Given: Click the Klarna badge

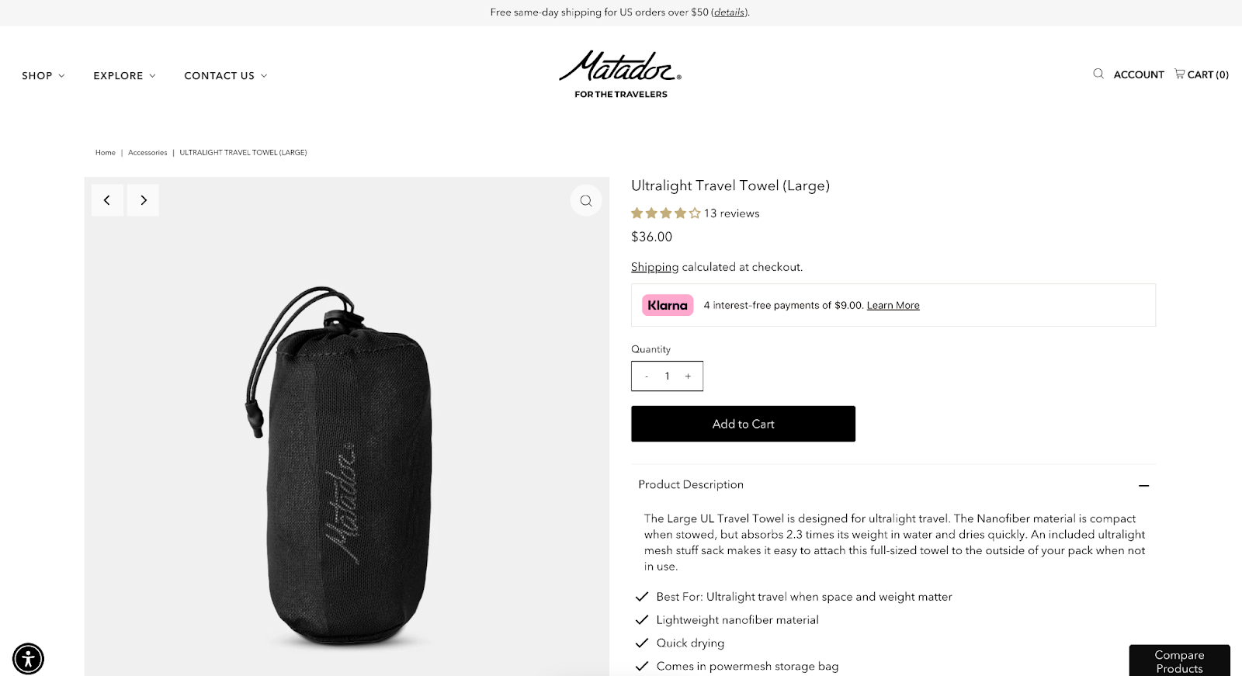Looking at the screenshot, I should click(x=667, y=304).
